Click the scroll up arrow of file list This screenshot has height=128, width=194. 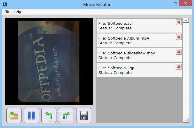click(186, 20)
